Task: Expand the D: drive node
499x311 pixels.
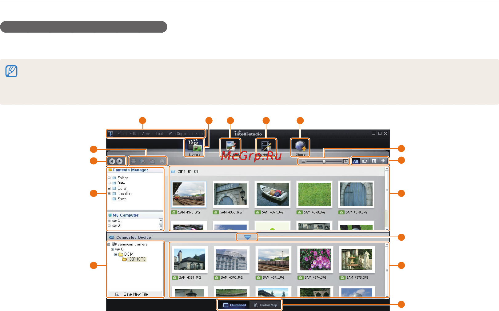Action: [x=109, y=226]
